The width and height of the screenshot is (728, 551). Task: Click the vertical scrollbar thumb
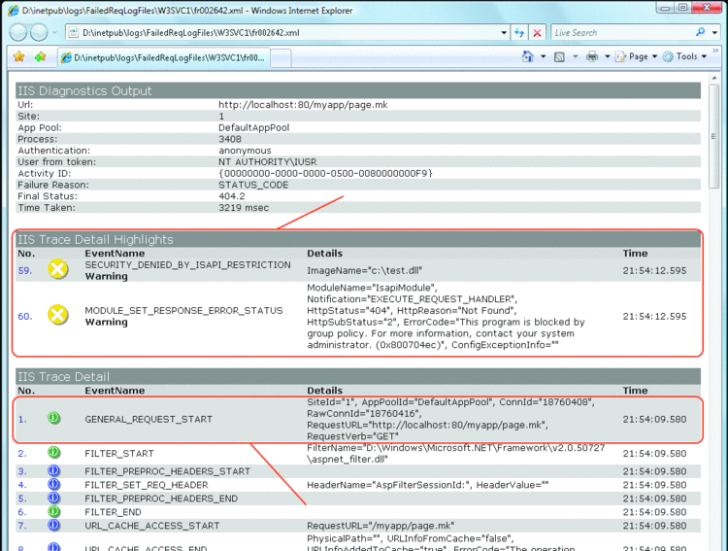tap(714, 136)
